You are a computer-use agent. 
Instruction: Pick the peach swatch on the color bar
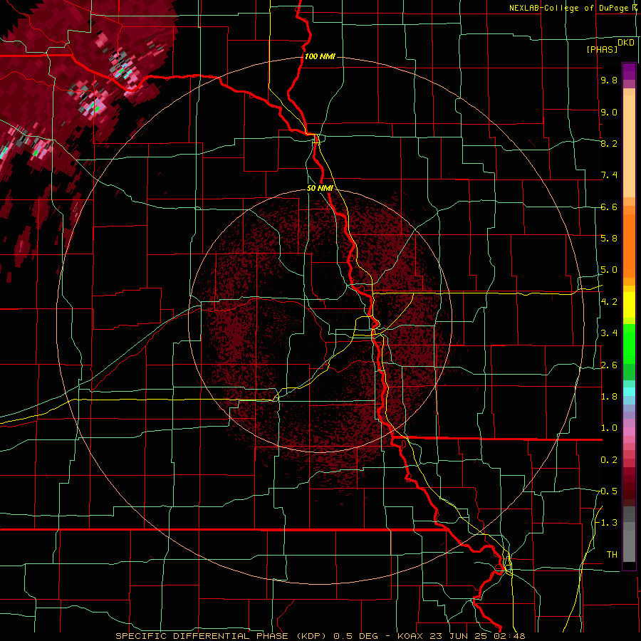pos(629,146)
